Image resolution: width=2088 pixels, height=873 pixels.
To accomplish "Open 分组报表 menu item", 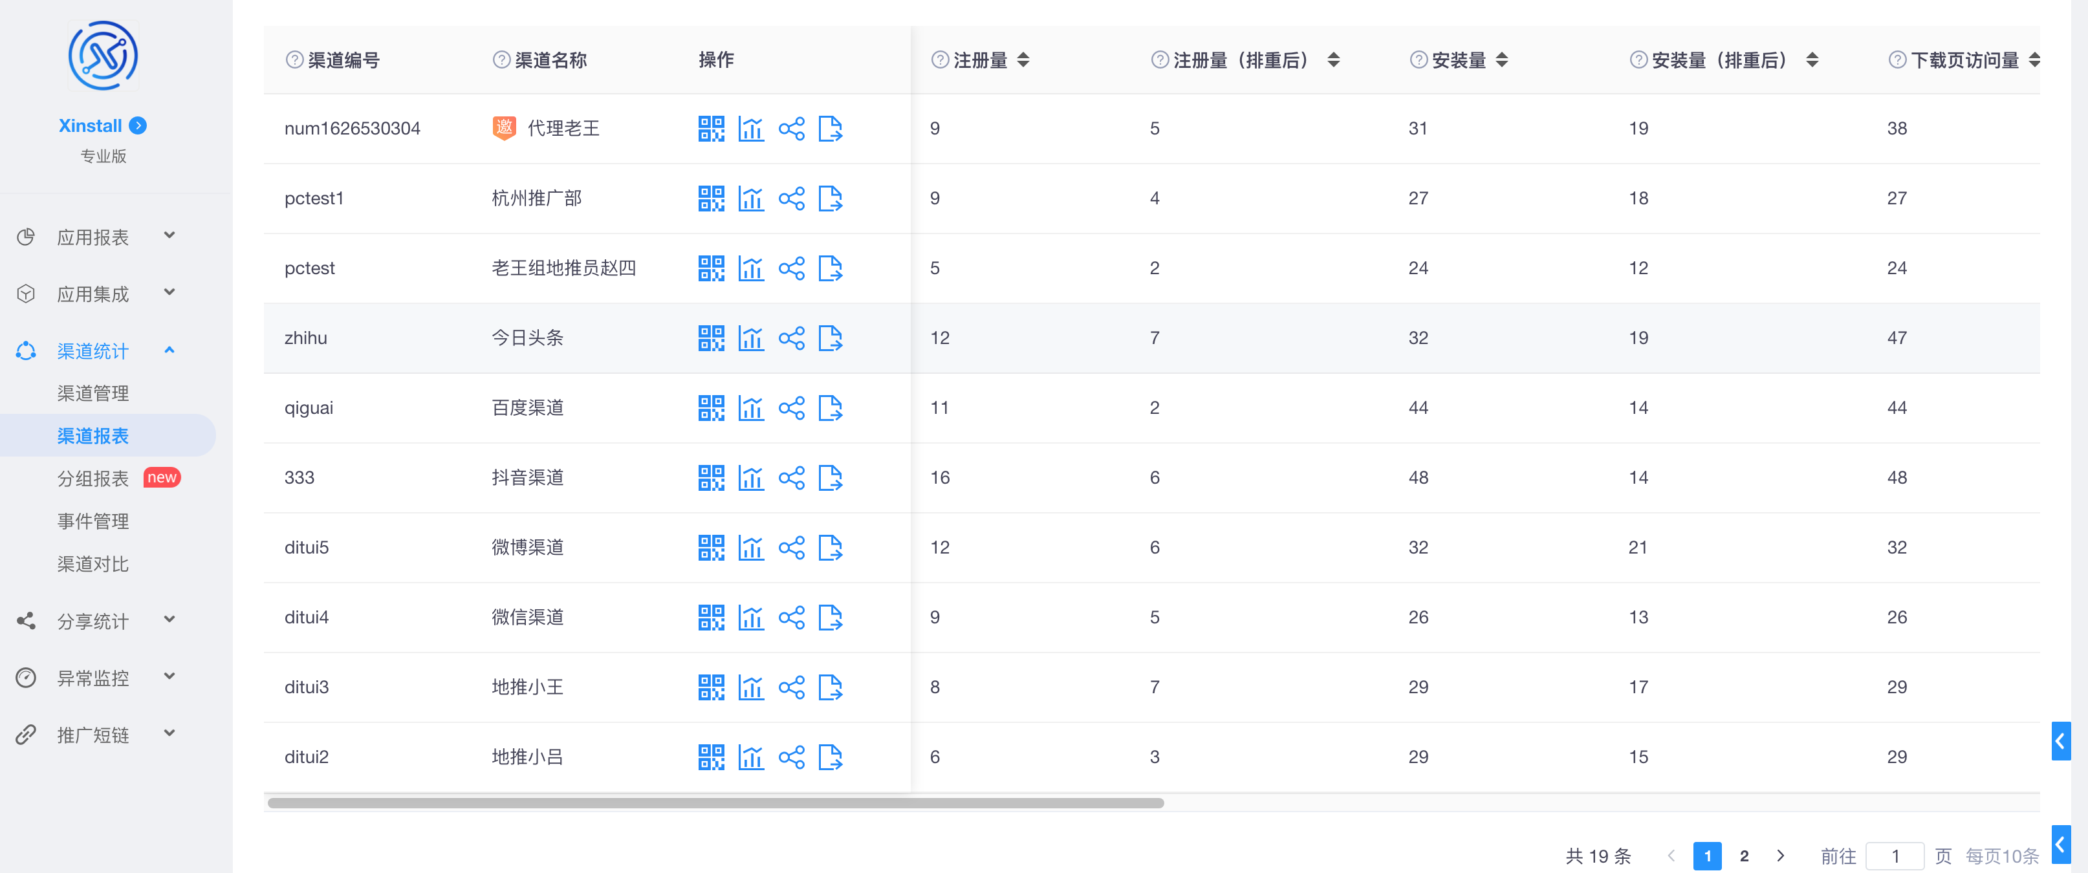I will (93, 479).
